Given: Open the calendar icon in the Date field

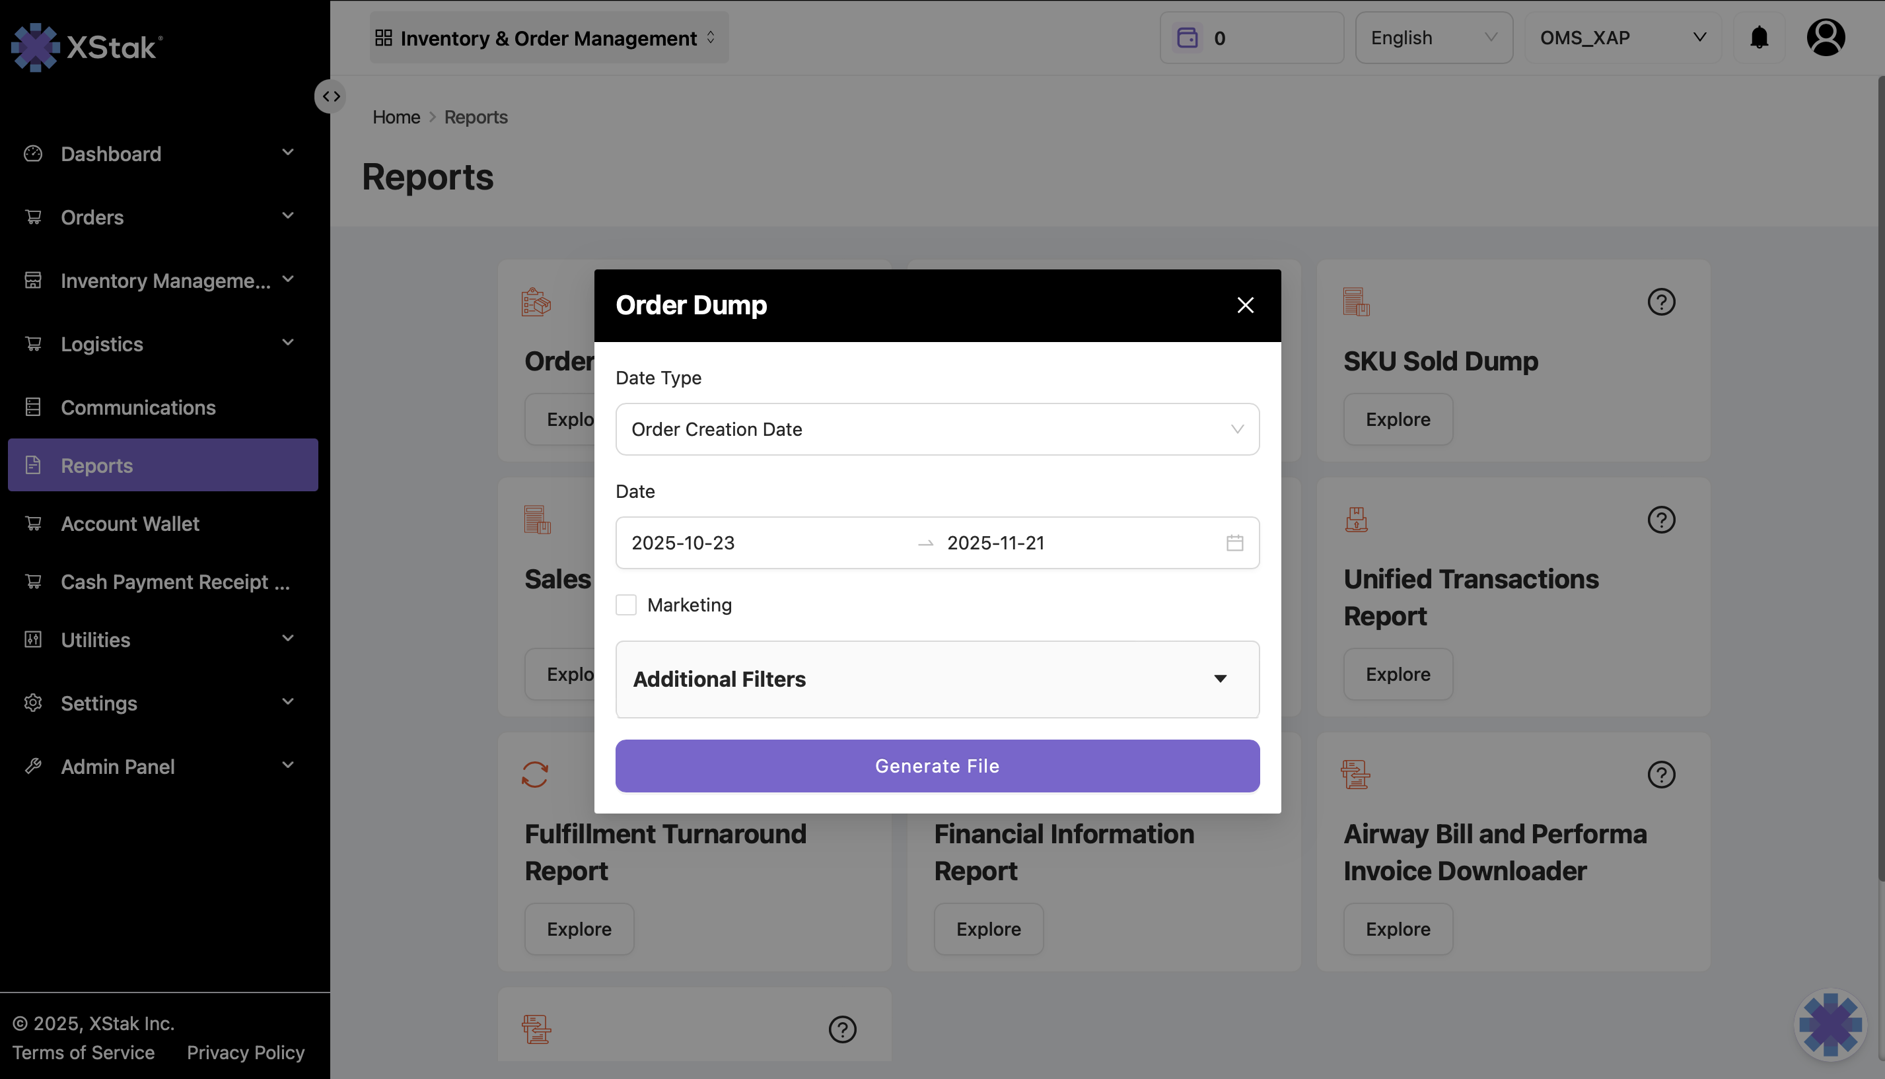Looking at the screenshot, I should coord(1234,542).
